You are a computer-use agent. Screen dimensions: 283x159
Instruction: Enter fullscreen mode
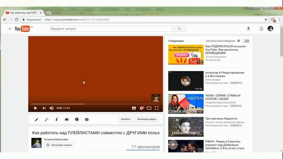[x=157, y=108]
